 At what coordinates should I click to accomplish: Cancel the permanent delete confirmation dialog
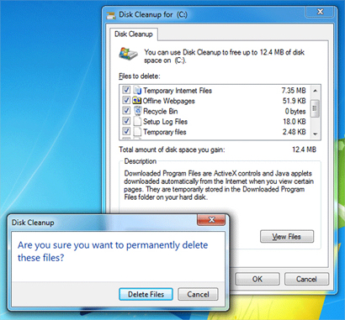click(198, 294)
